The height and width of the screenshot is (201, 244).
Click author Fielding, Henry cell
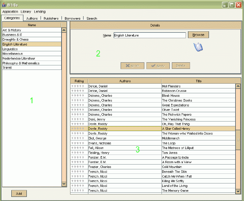pyautogui.click(x=125, y=153)
